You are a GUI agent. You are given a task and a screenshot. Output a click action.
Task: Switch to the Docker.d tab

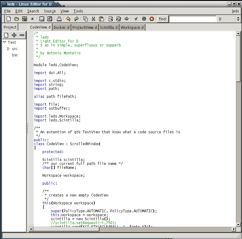pyautogui.click(x=61, y=28)
